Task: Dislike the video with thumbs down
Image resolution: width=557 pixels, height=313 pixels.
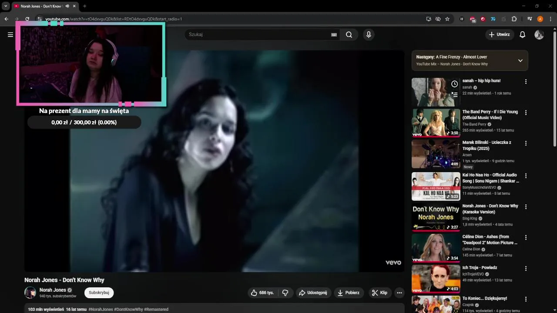Action: (285, 293)
